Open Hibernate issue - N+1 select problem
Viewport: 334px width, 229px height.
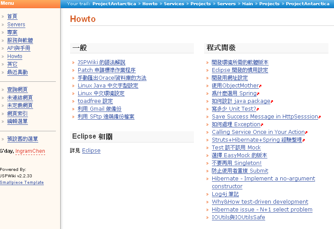click(262, 210)
